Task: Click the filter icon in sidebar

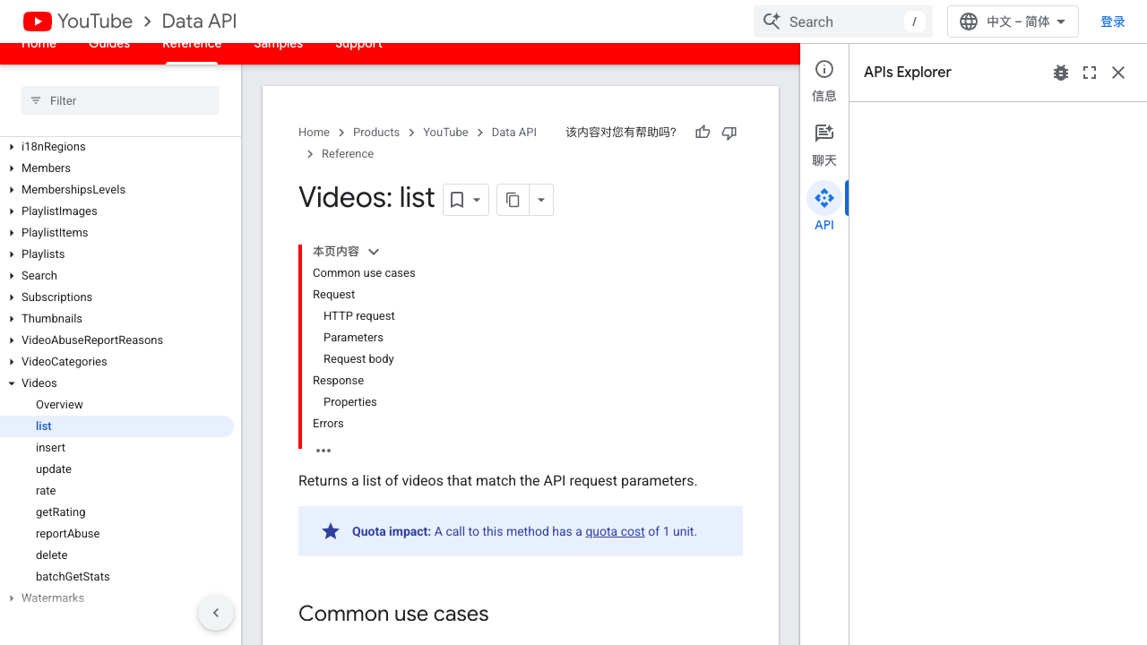Action: coord(36,100)
